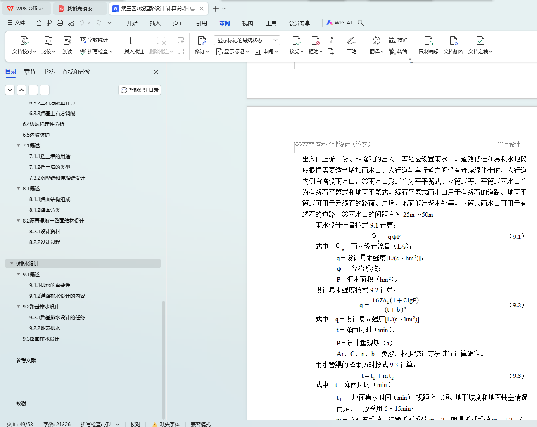
Task: Click the remove heading minus button
Action: (x=45, y=90)
